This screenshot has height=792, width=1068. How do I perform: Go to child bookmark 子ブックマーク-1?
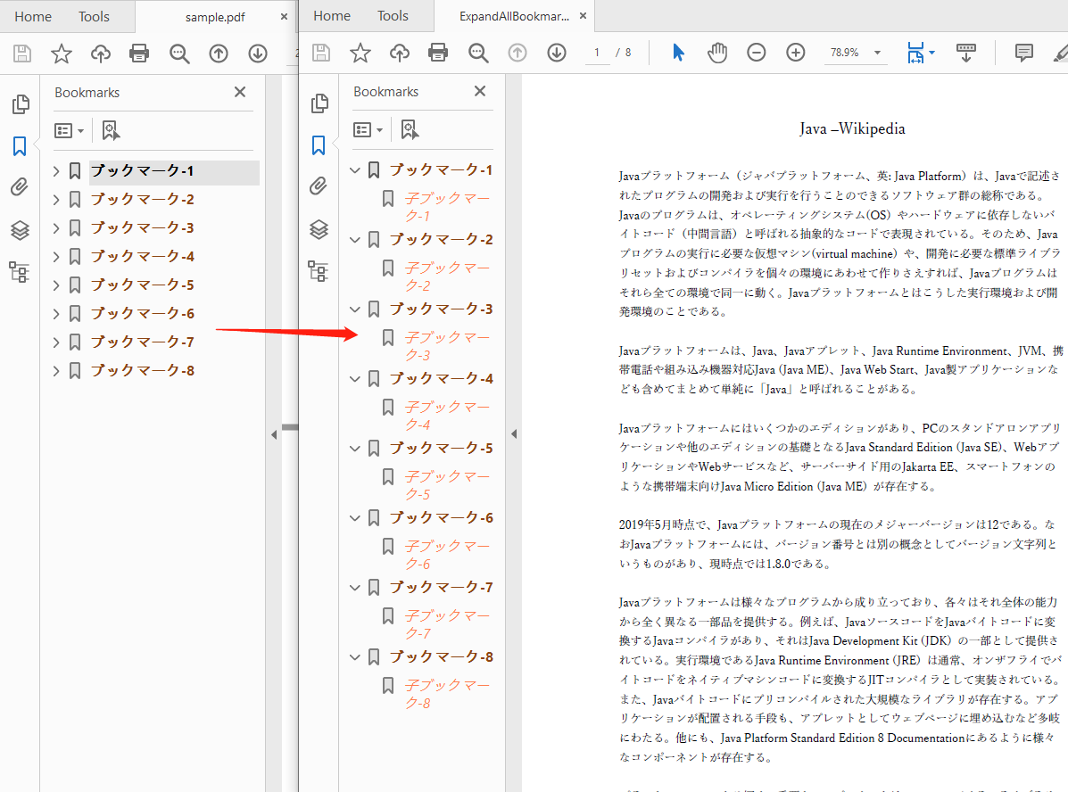click(447, 207)
